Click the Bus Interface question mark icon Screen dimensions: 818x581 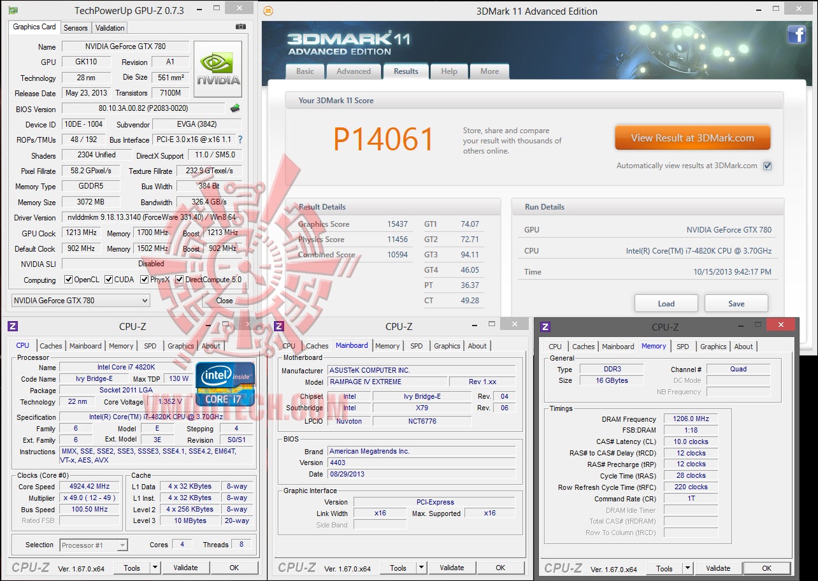tap(240, 140)
